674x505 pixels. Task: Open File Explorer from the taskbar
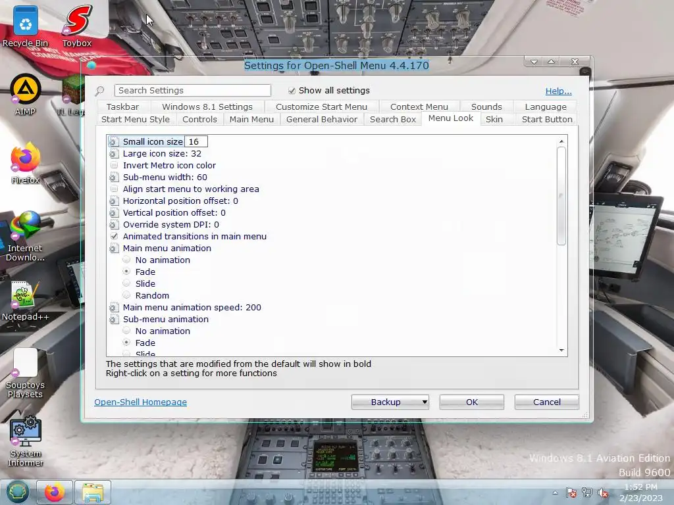93,492
